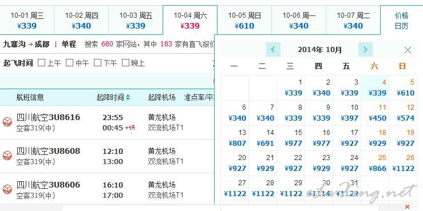Click departure time 16:10
This screenshot has width=423, height=211.
tap(113, 185)
